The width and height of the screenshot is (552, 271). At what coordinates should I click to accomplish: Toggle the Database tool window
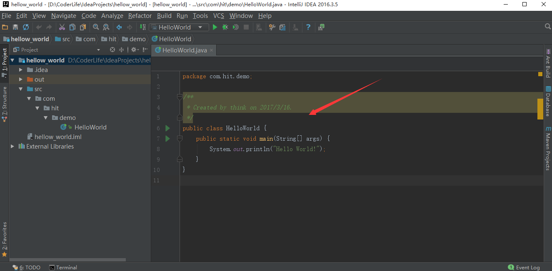548,101
